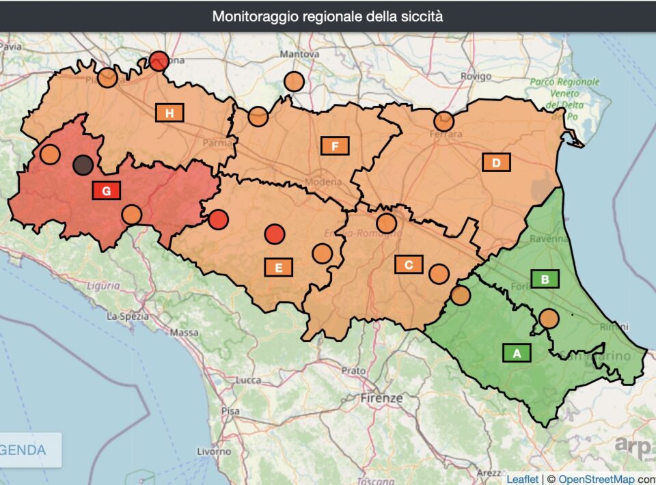Click the dark brown marker in zone G
The image size is (656, 485).
point(83,165)
